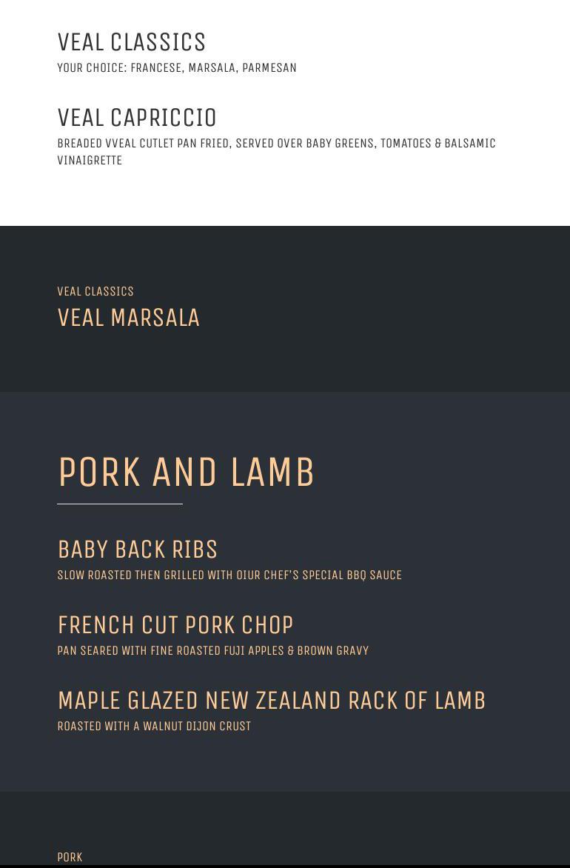Click small Veal Classics label above Veal Marsala
This screenshot has width=570, height=868.
pyautogui.click(x=95, y=292)
